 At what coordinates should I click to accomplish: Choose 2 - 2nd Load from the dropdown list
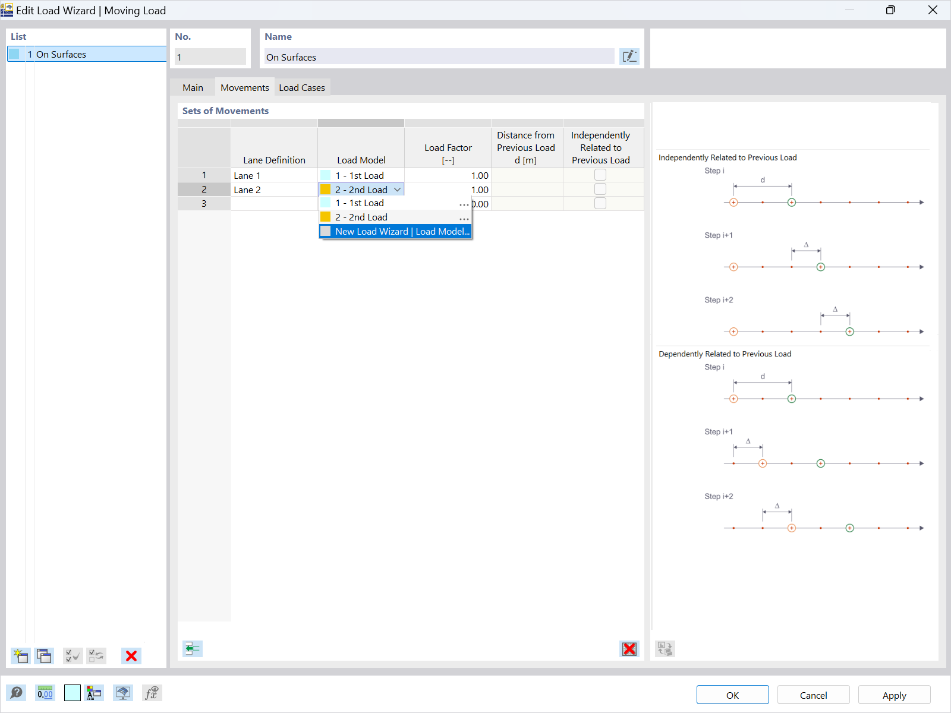(x=396, y=217)
